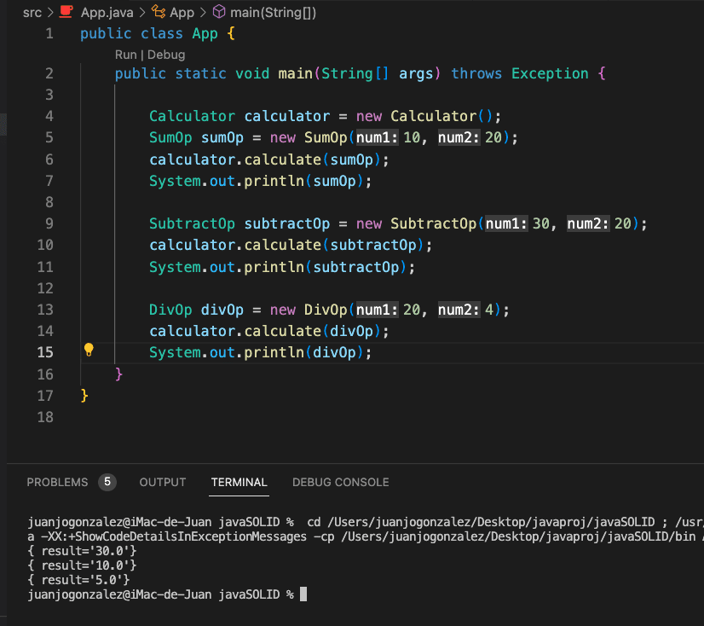Switch to the OUTPUT panel tab
Viewport: 704px width, 626px height.
coord(163,482)
